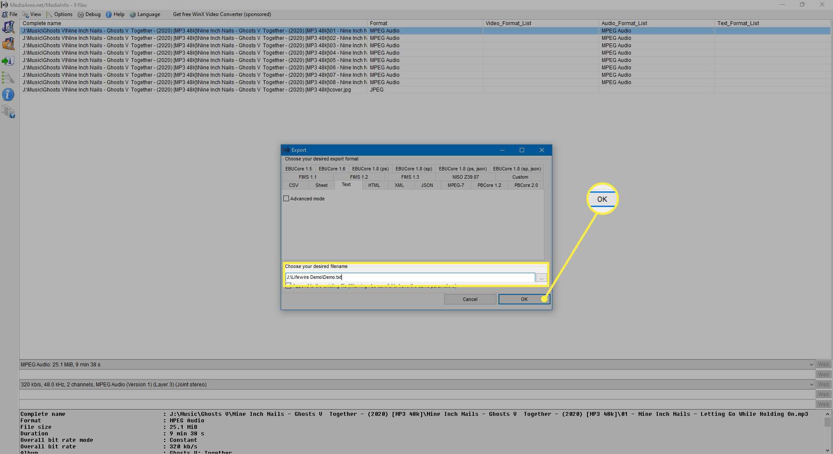Click the website documents sidebar icon
Viewport: 833px width, 454px height.
(8, 112)
